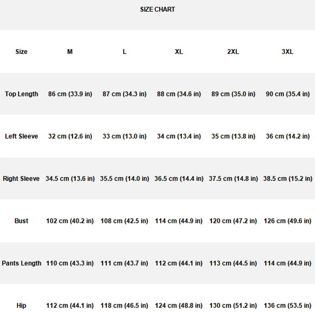Click the 90 cm (35.4 in) cell
This screenshot has width=315, height=315.
click(287, 94)
